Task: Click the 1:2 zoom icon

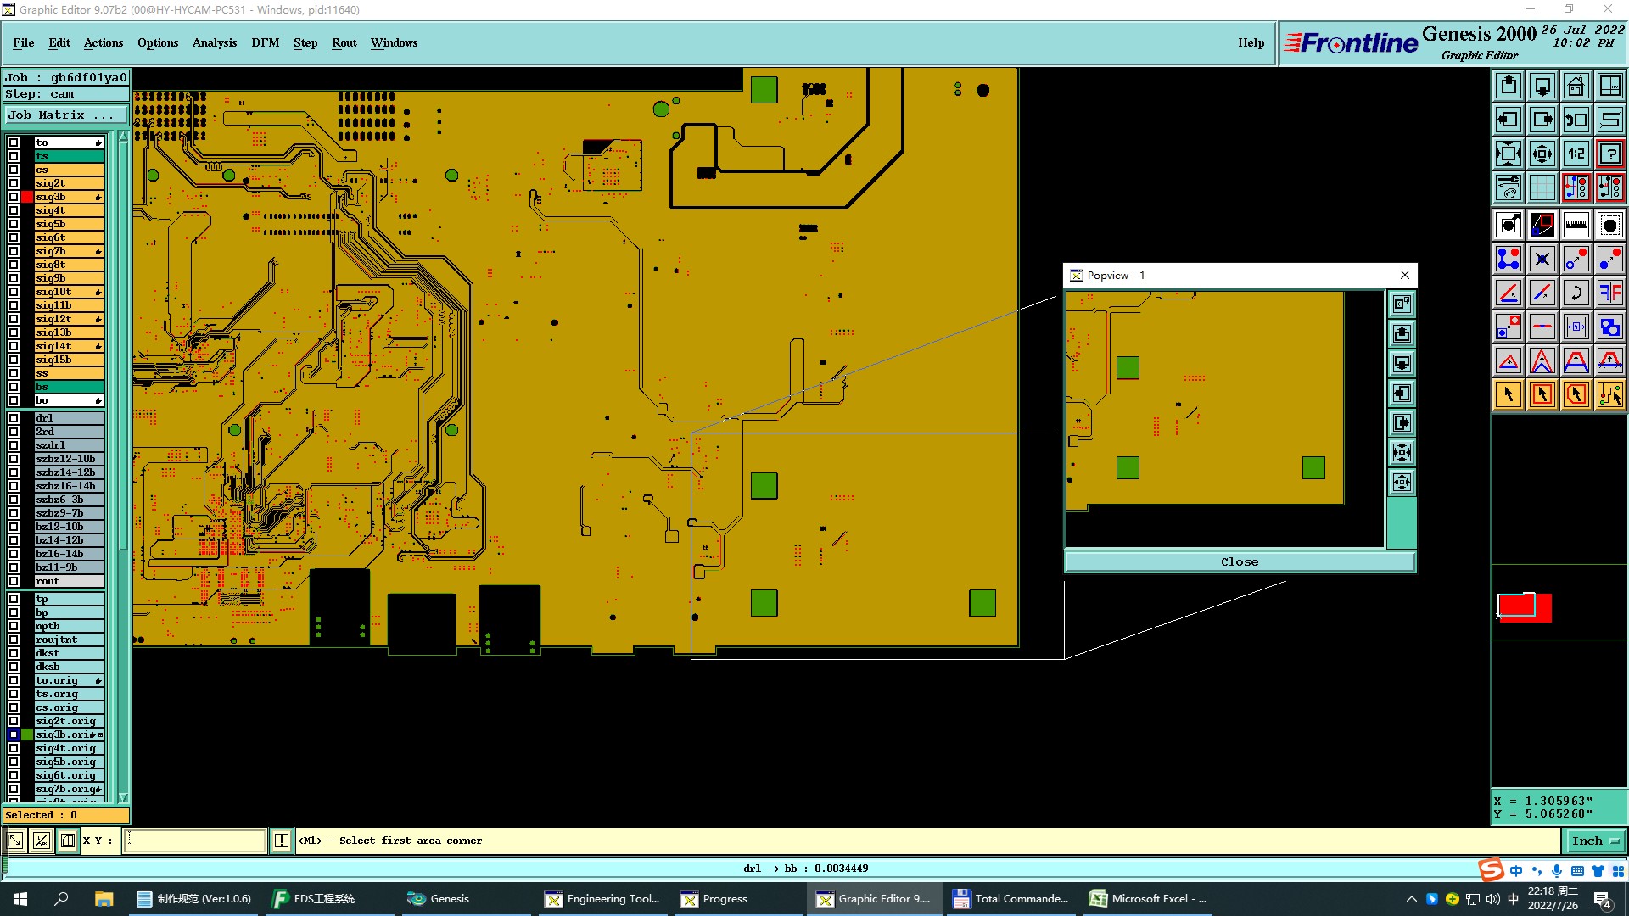Action: 1576,154
